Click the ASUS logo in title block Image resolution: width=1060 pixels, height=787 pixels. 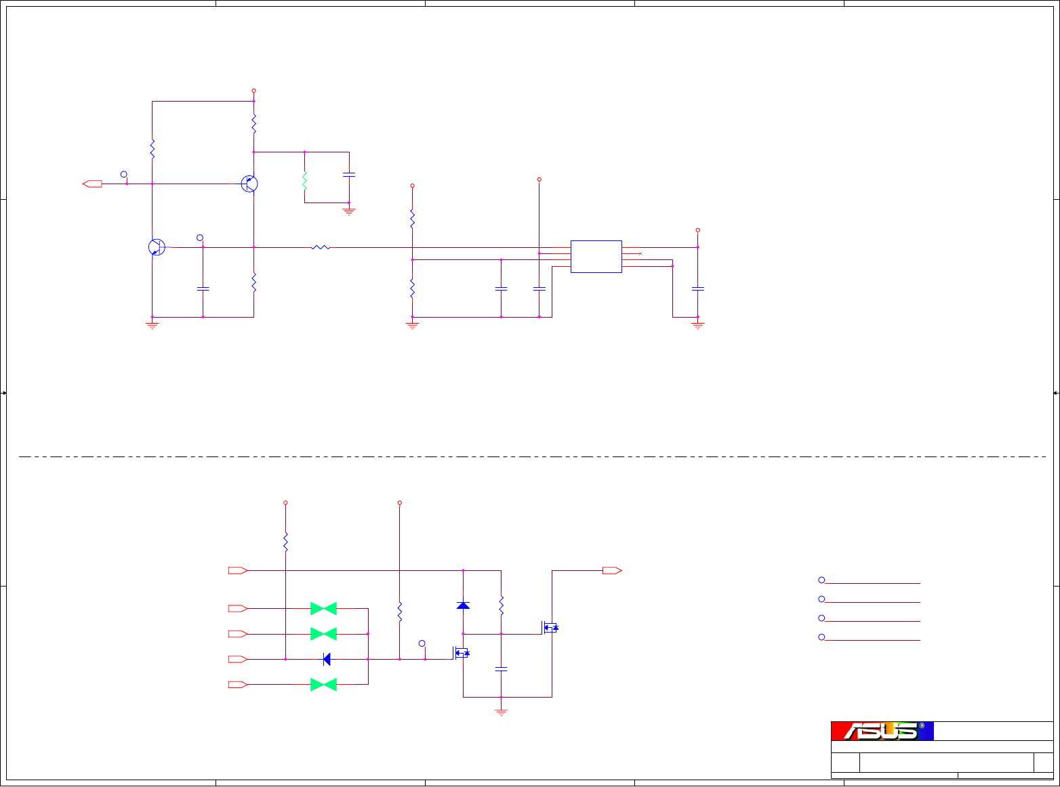coord(882,731)
